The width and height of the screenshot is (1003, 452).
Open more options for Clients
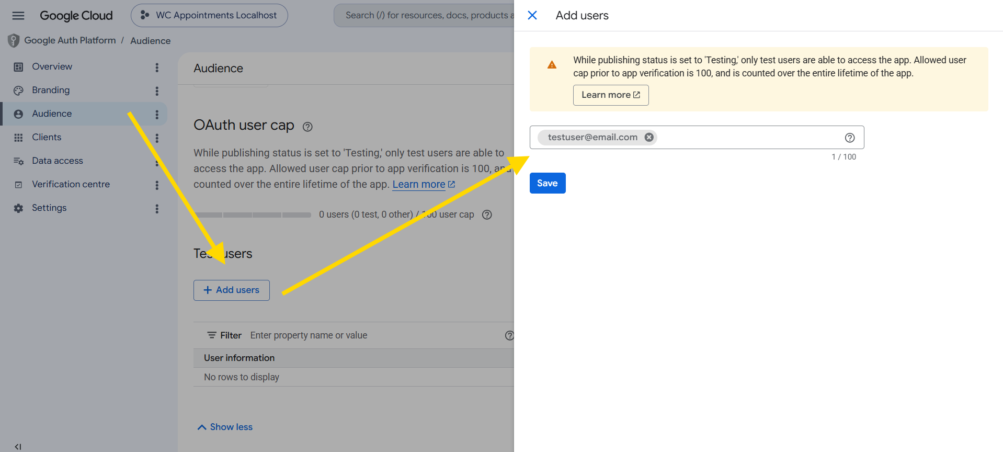[157, 138]
